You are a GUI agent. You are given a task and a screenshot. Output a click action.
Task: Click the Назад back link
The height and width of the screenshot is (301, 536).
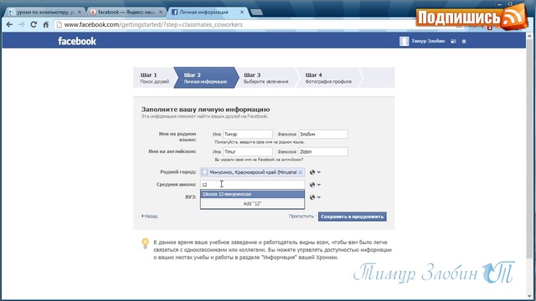pos(149,216)
